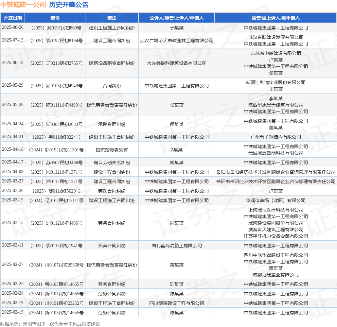Screen dimensions: 337x327
Task: Select case (2025)鄂0115民初1941号
Action: point(56,246)
